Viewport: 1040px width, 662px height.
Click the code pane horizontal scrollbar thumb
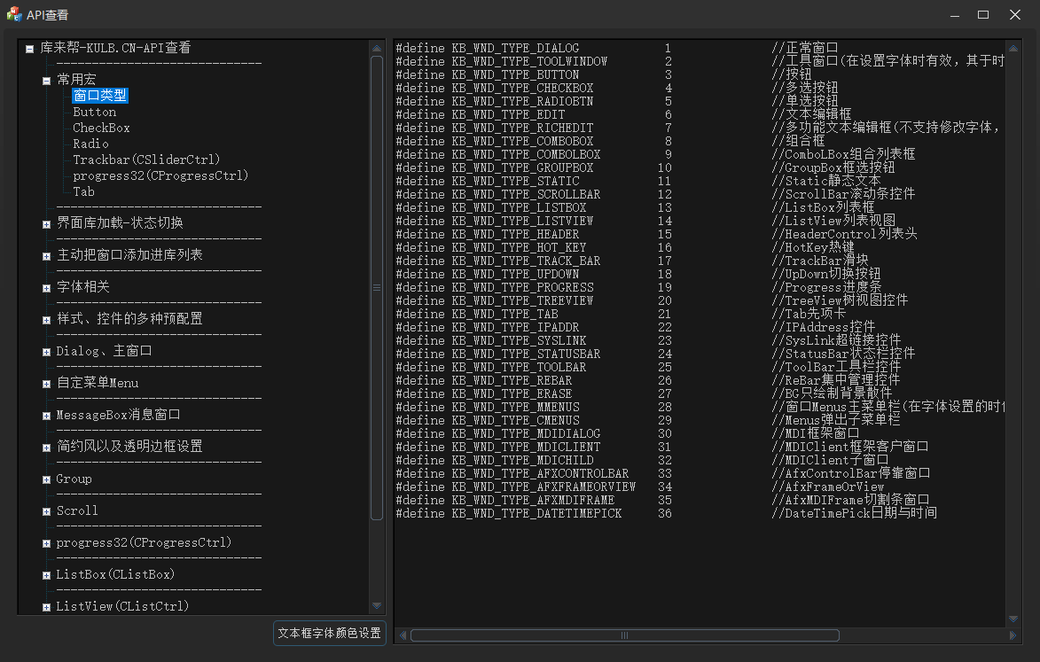click(x=625, y=635)
